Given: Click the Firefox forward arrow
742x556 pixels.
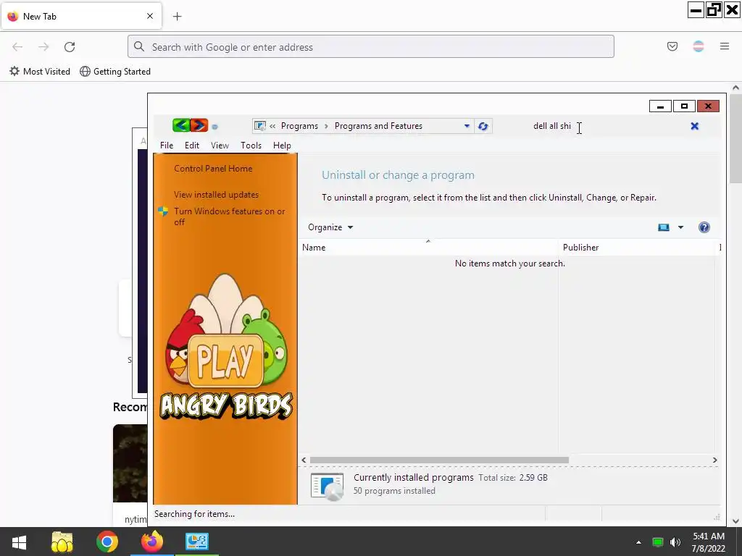Looking at the screenshot, I should click(43, 47).
